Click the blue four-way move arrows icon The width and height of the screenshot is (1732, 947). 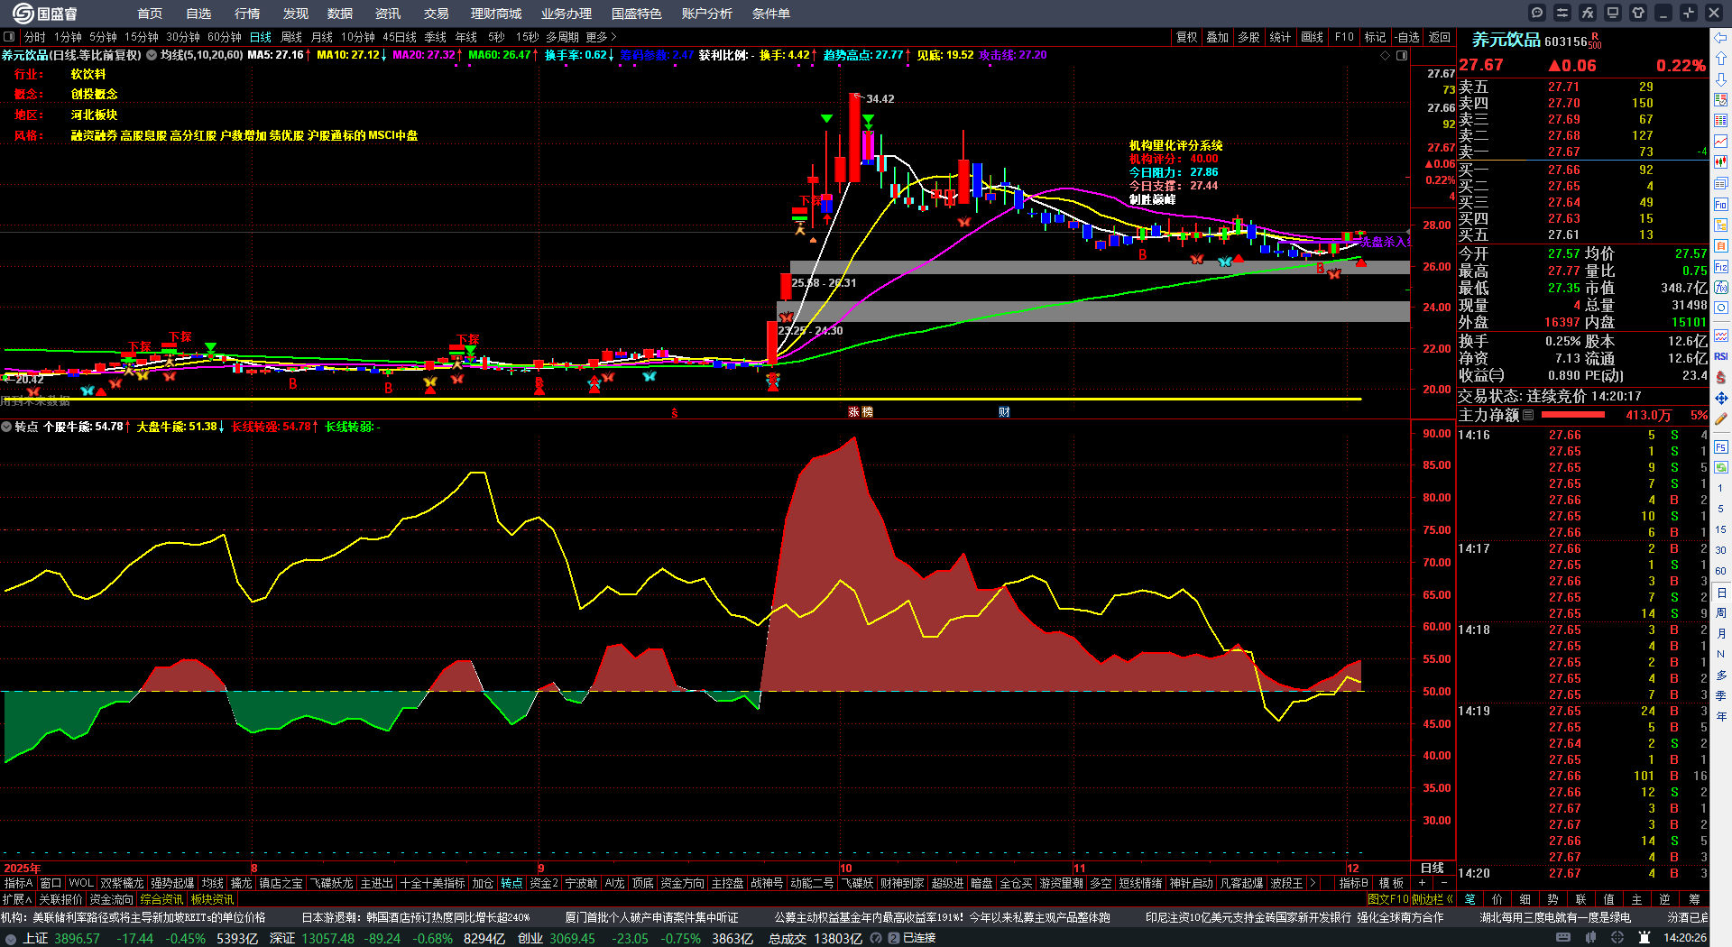point(1721,398)
